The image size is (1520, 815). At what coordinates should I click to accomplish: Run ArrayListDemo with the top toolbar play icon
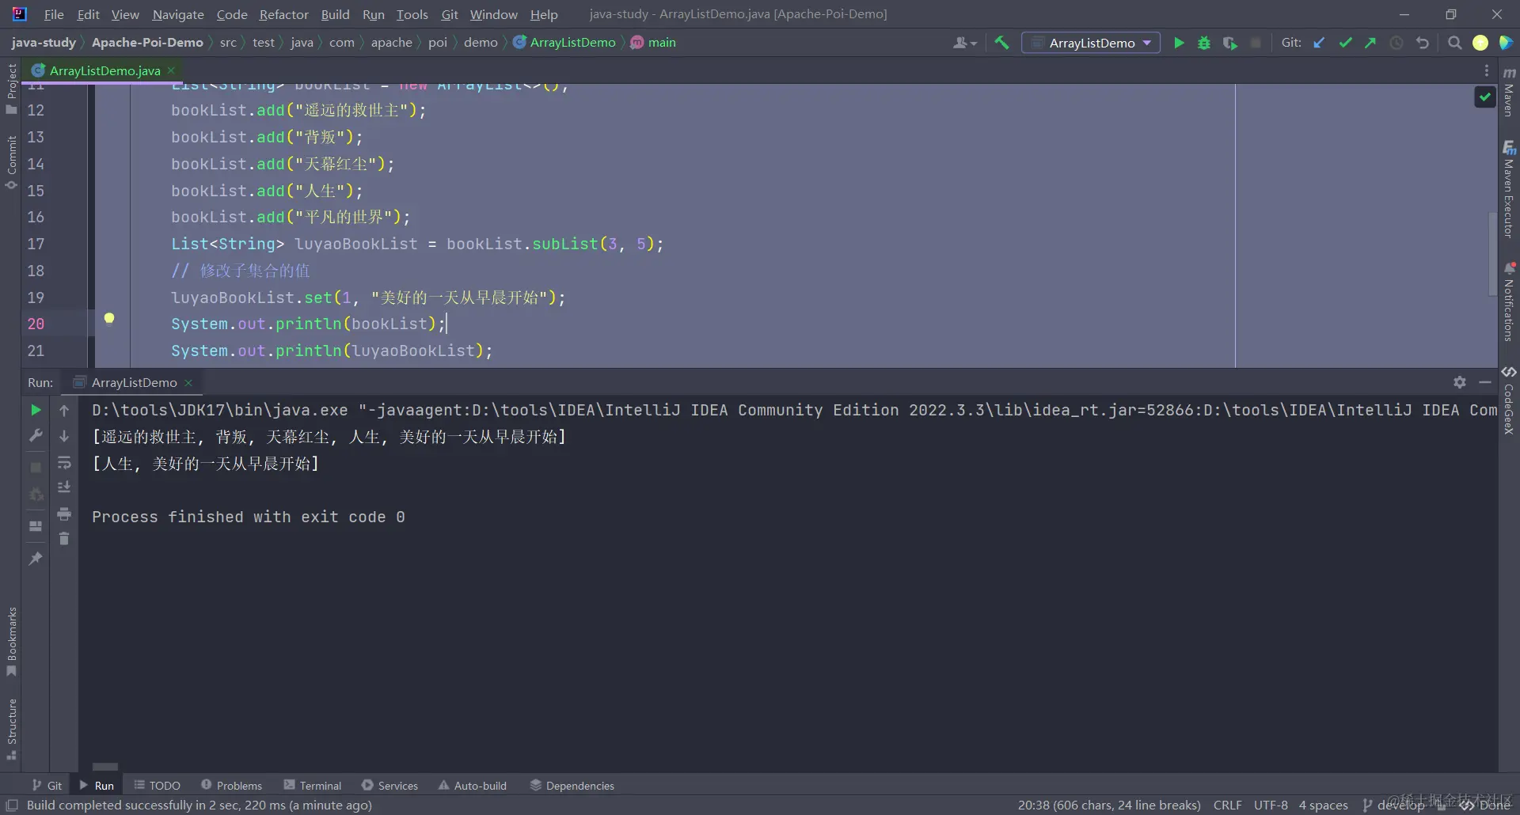pos(1179,43)
